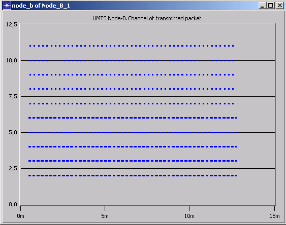The height and width of the screenshot is (225, 286).
Task: Maximize the node_b of Node_B_1 window
Action: (x=271, y=6)
